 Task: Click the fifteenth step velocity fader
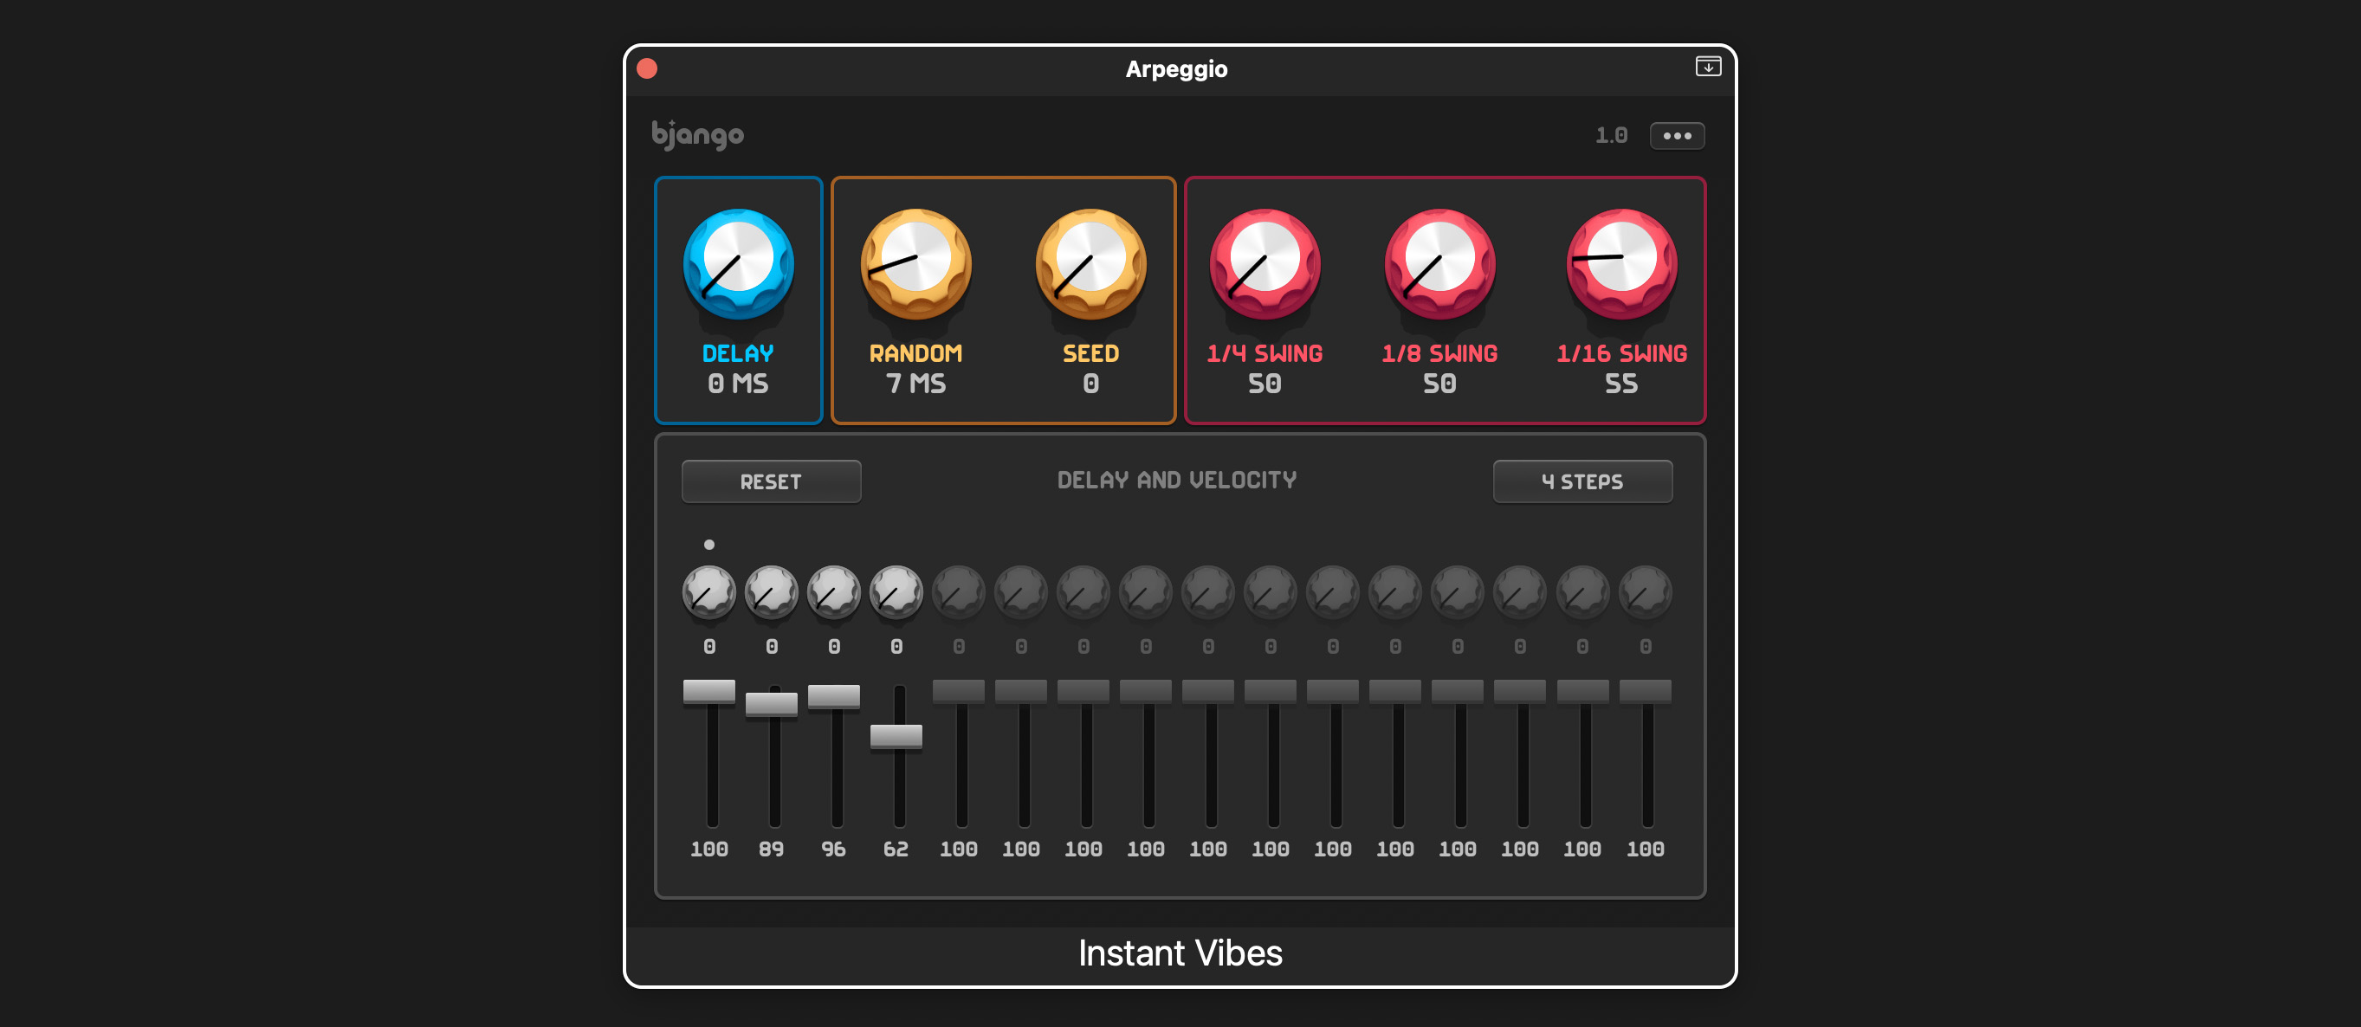coord(1583,692)
